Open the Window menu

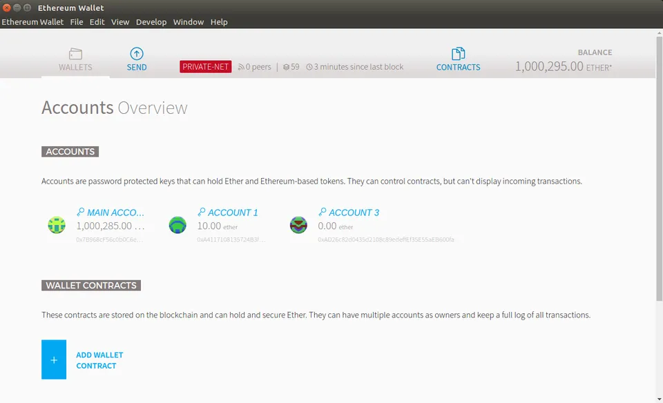[x=188, y=22]
